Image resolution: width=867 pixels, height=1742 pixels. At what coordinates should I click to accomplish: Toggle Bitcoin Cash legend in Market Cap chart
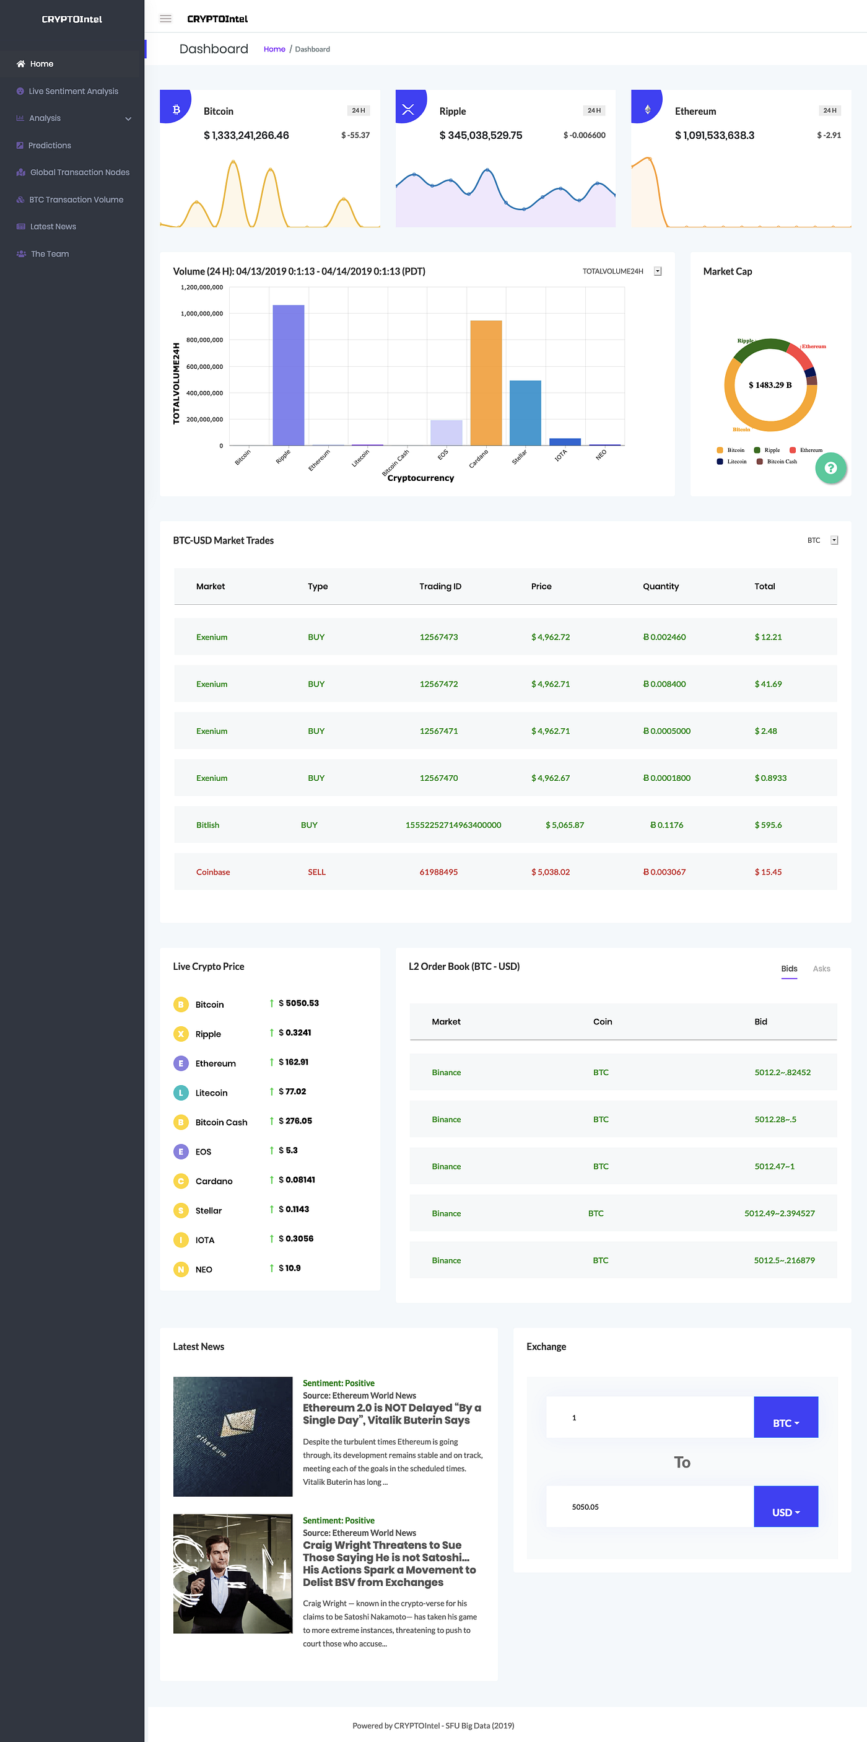[777, 461]
